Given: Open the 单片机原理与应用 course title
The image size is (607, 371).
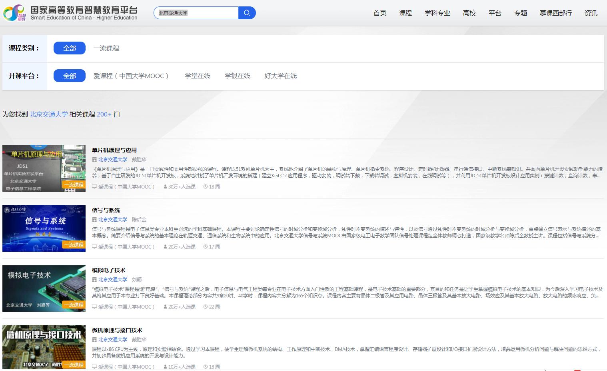Looking at the screenshot, I should point(114,150).
